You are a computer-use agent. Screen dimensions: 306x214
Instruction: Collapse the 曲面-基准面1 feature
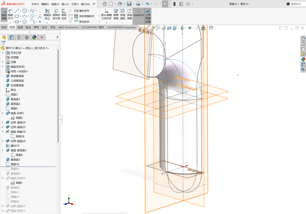pos(2,150)
